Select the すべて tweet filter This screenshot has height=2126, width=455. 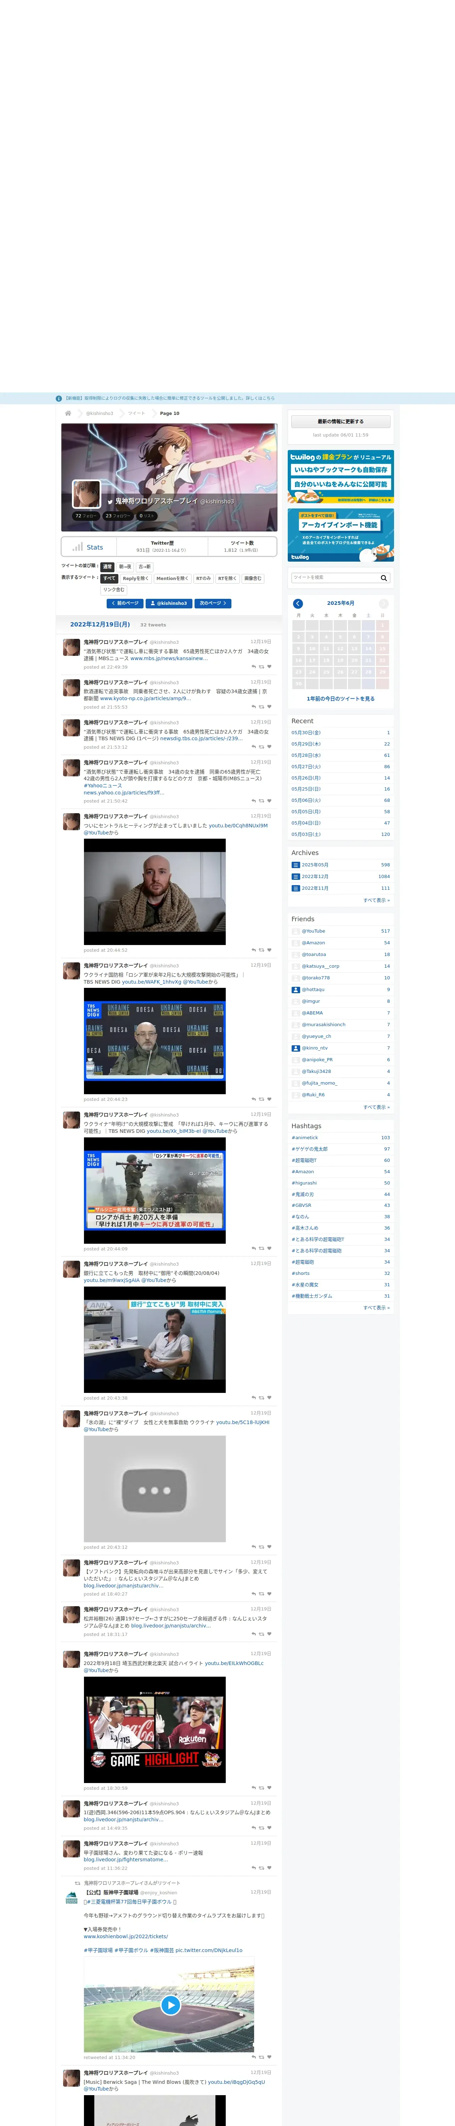(x=109, y=579)
